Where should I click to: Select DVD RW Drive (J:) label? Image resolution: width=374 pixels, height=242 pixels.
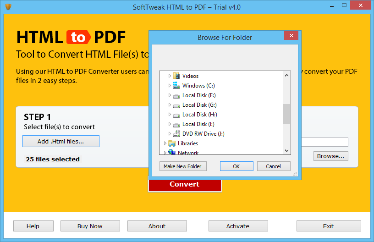tap(203, 134)
